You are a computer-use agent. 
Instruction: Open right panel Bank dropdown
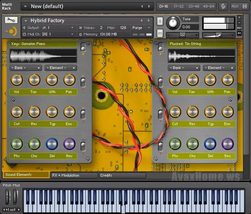[184, 68]
